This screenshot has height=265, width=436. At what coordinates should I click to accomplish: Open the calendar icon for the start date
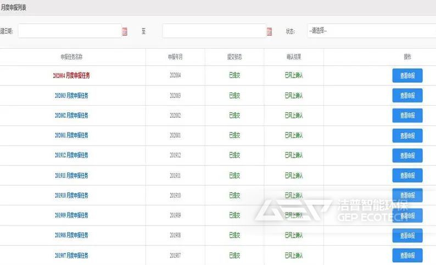[x=125, y=32]
